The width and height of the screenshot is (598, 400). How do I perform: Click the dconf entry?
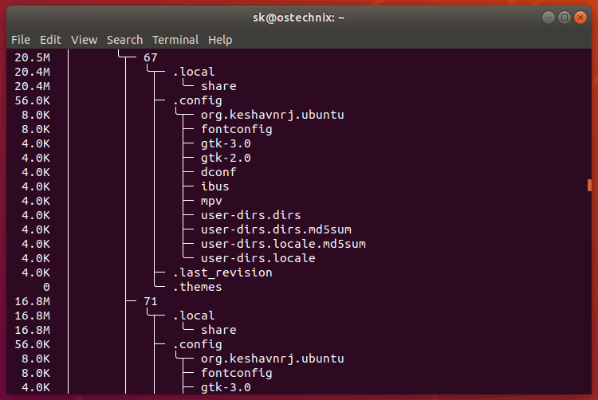218,172
